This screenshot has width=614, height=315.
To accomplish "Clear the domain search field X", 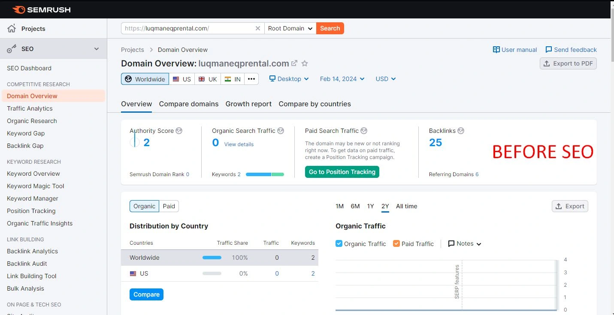I will point(258,28).
